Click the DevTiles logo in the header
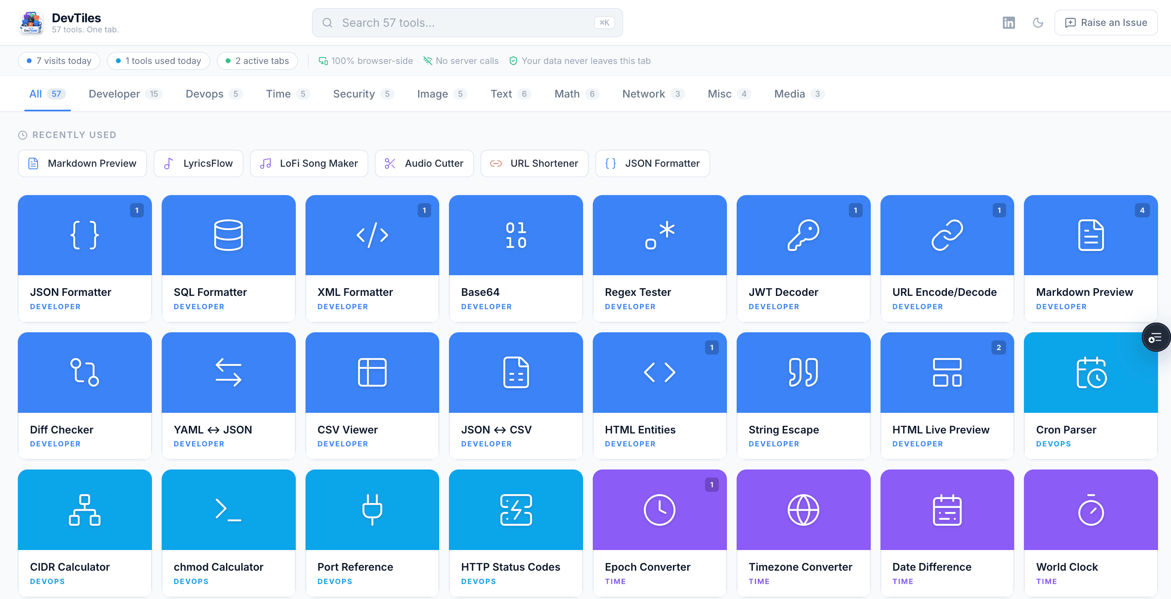Viewport: 1171px width, 599px height. tap(31, 23)
